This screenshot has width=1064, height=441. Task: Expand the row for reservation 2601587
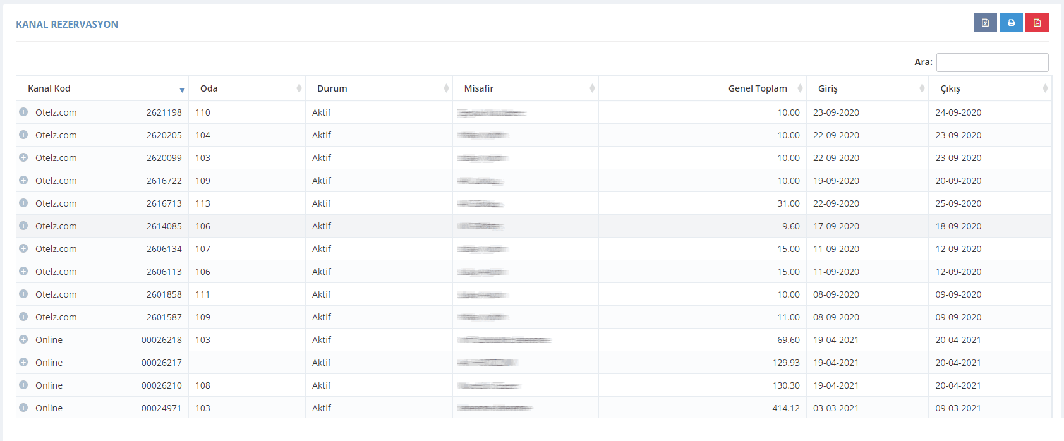23,317
